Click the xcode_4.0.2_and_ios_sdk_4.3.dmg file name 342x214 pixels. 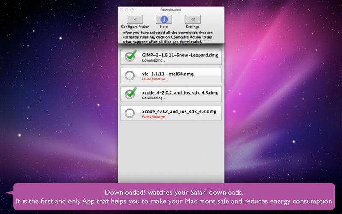click(179, 112)
